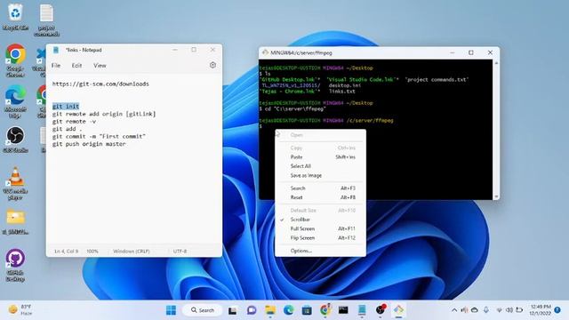Click the 'git remote -v' line in Notepad
The width and height of the screenshot is (569, 320).
(74, 122)
